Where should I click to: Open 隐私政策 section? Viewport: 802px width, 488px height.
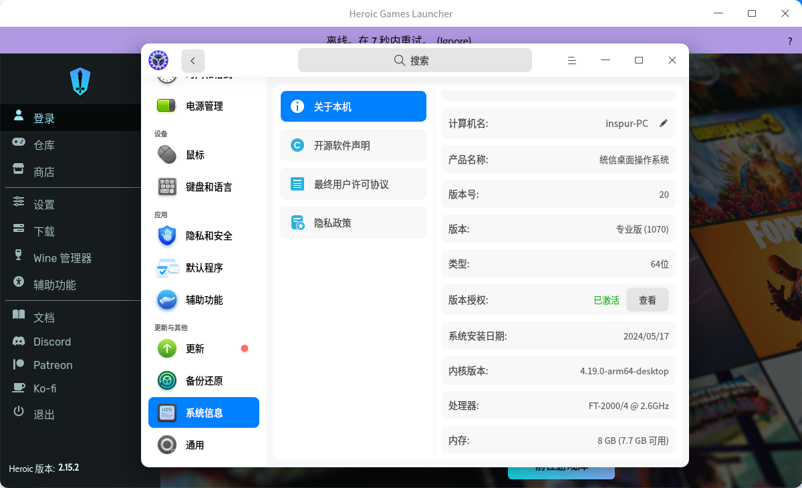pyautogui.click(x=354, y=223)
